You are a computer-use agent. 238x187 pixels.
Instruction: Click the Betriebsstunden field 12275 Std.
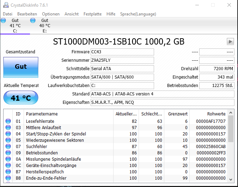click(217, 86)
